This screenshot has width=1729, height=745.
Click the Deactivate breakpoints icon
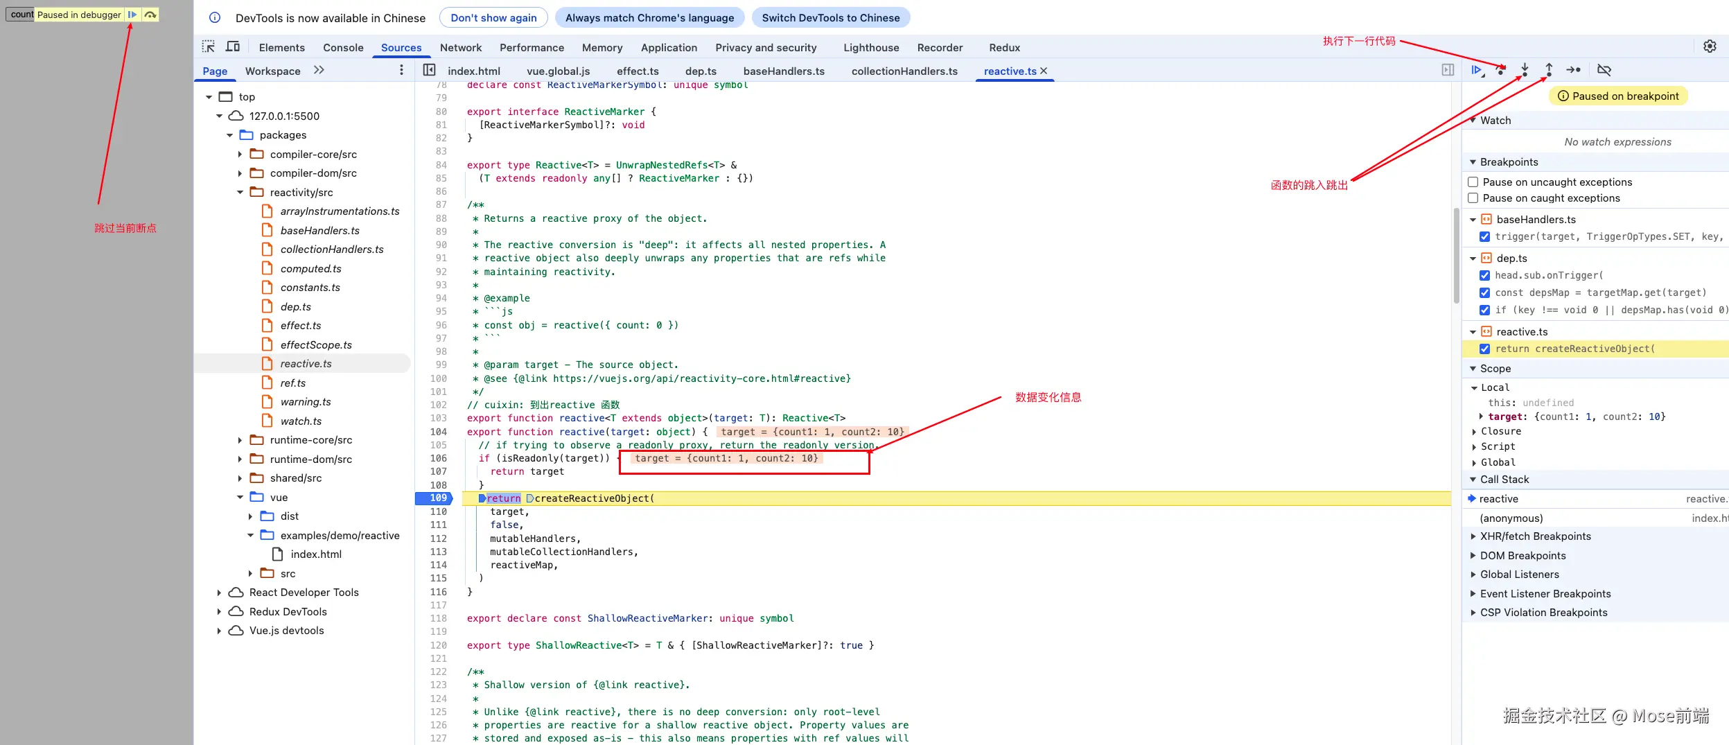tap(1604, 70)
